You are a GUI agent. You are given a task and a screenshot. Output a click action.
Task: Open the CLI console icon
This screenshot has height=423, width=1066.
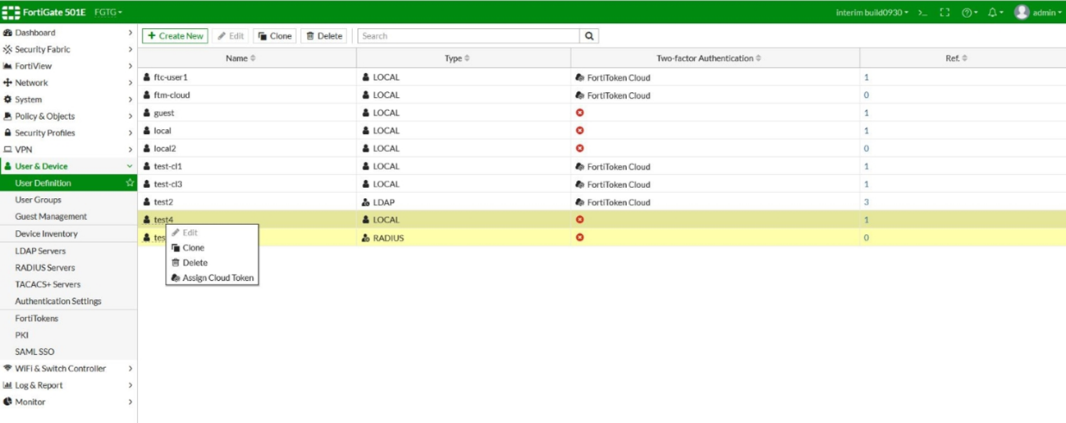pyautogui.click(x=922, y=12)
